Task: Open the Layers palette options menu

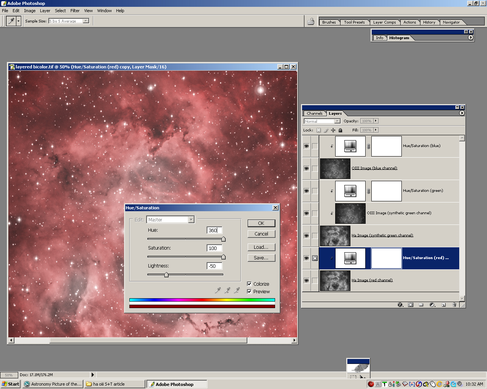Action: point(462,113)
